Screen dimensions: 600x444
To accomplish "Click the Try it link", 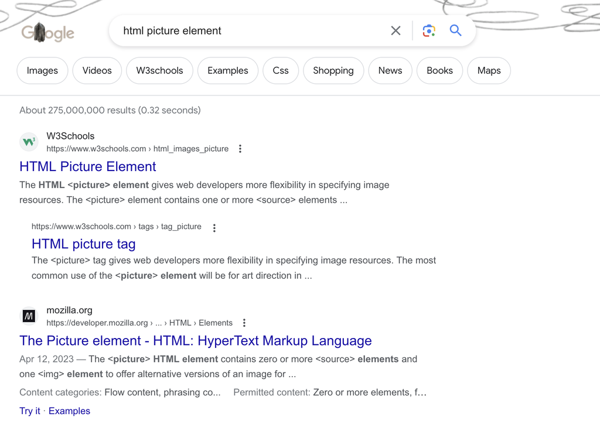I will [29, 411].
